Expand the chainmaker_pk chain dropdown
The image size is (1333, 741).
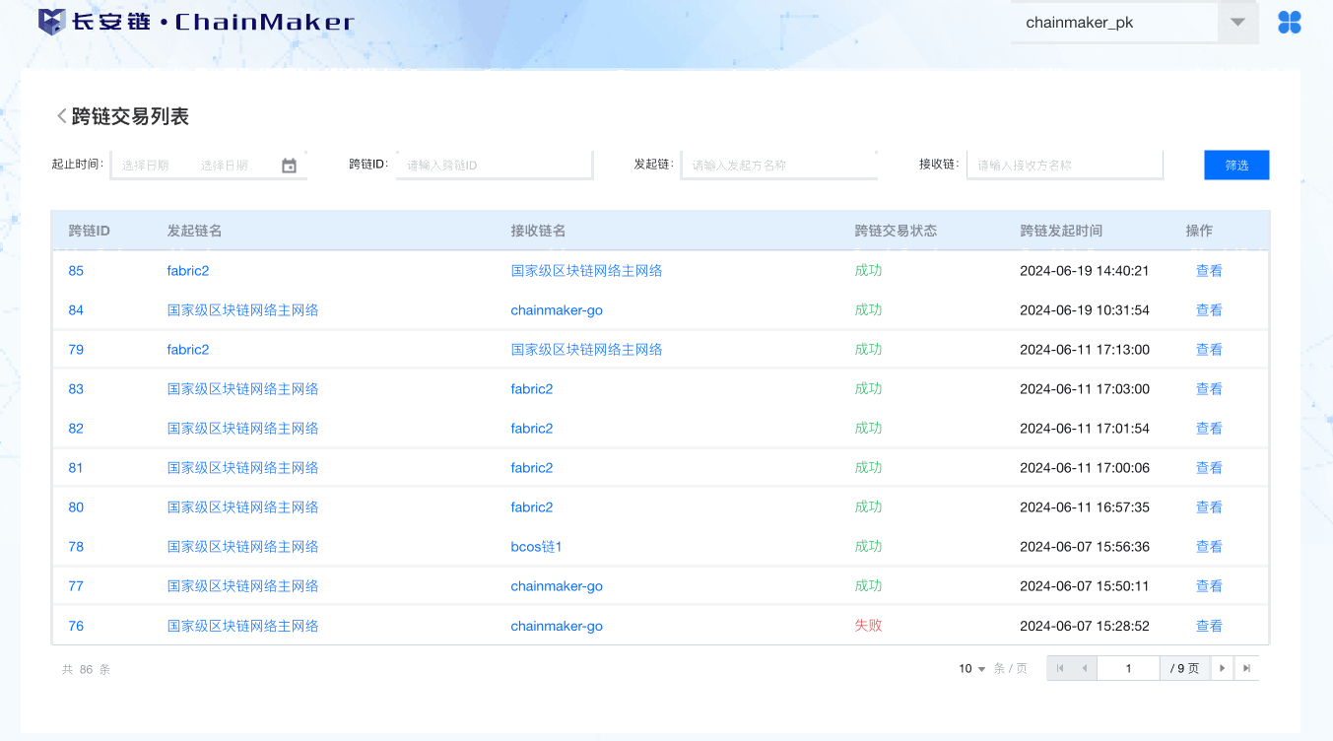(x=1237, y=23)
